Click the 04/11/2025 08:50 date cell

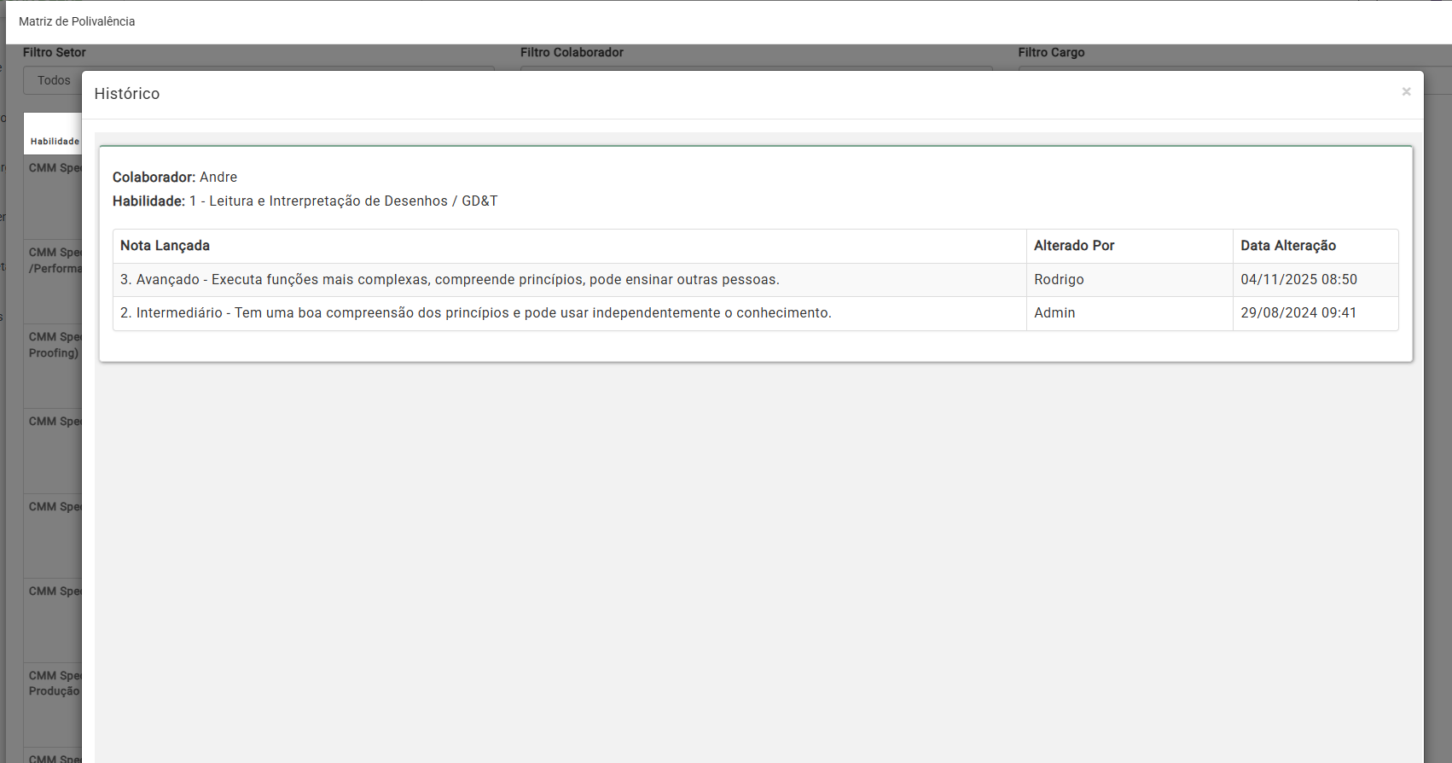1298,280
